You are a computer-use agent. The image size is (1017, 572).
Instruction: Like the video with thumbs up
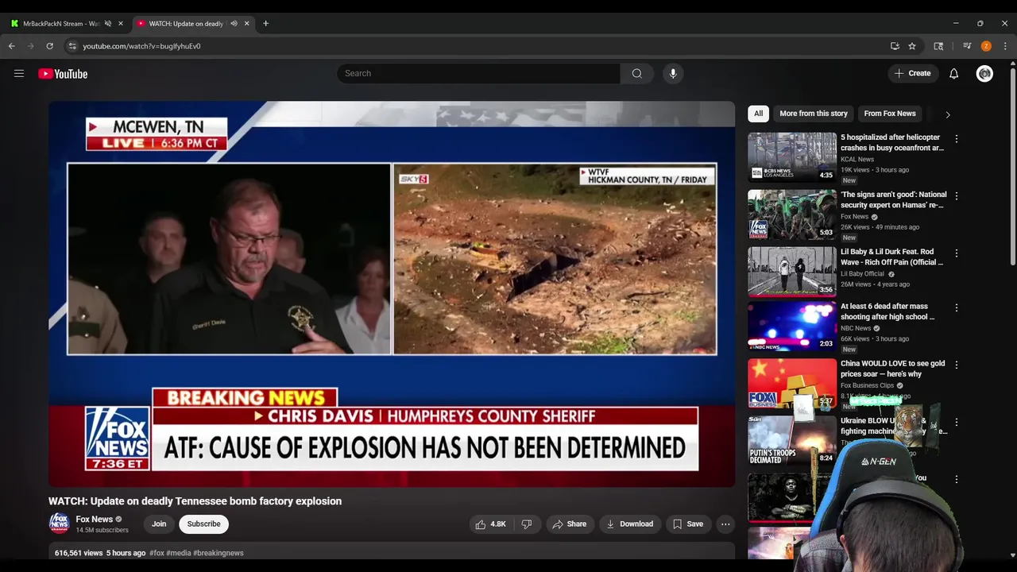[x=491, y=524]
